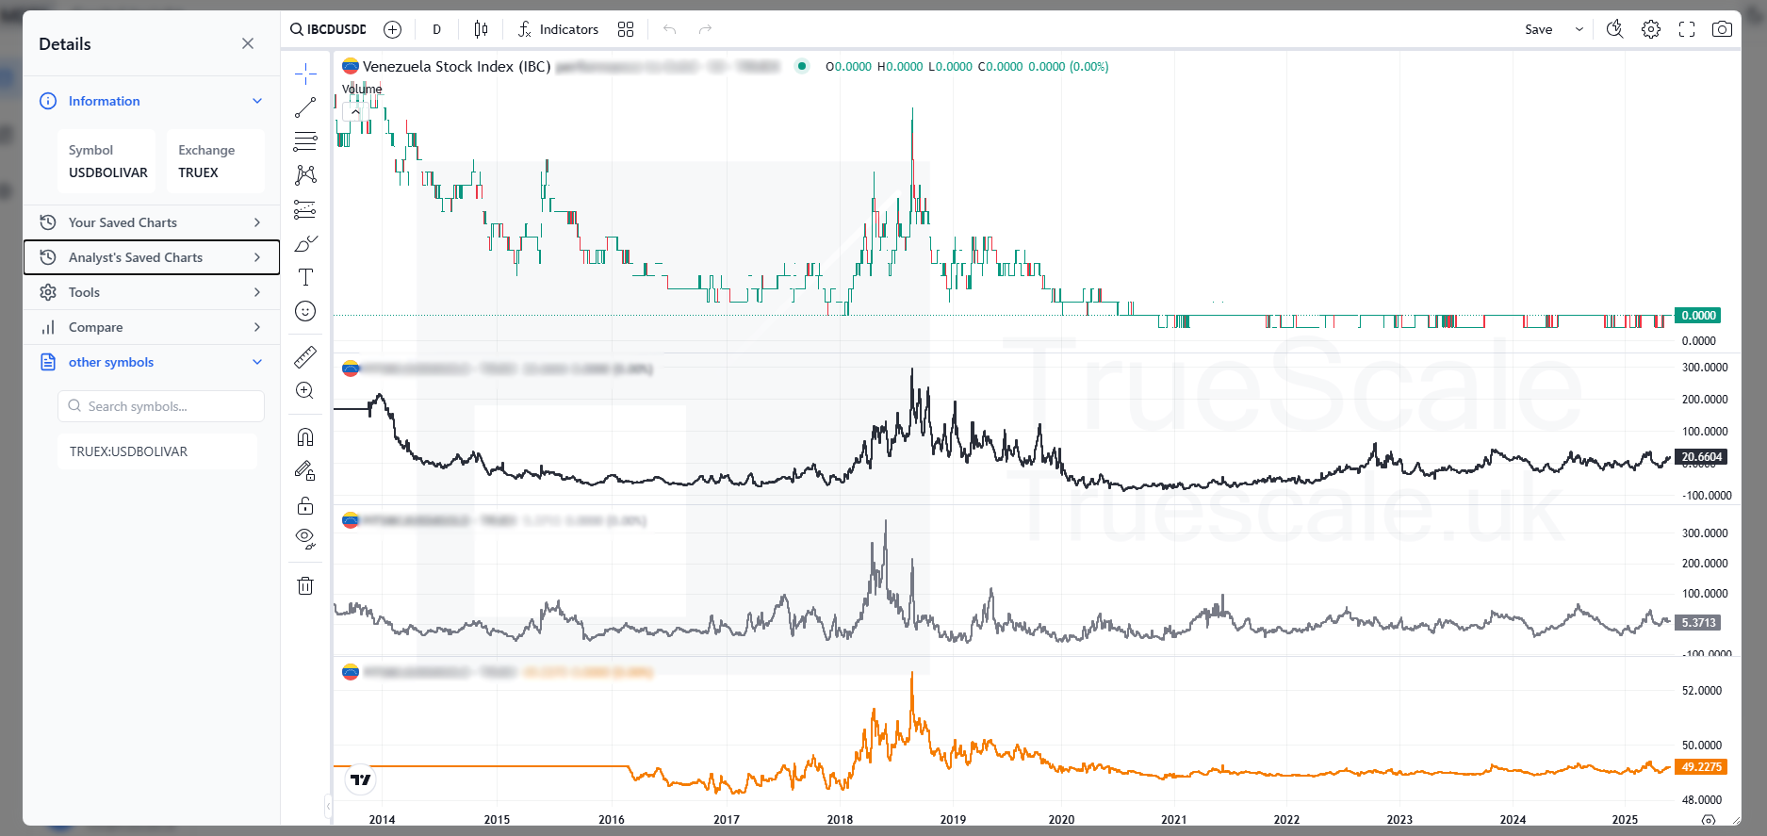Collapse the other symbols section
This screenshot has height=836, width=1767.
pos(256,362)
